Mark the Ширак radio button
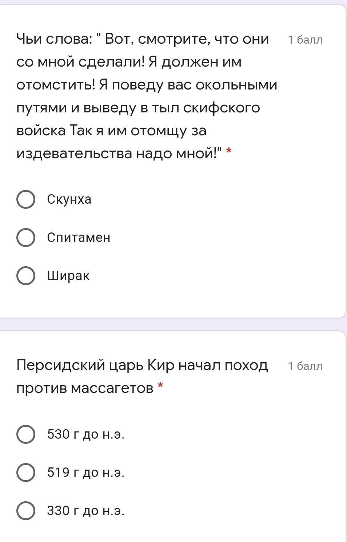This screenshot has width=347, height=542. pos(26,276)
